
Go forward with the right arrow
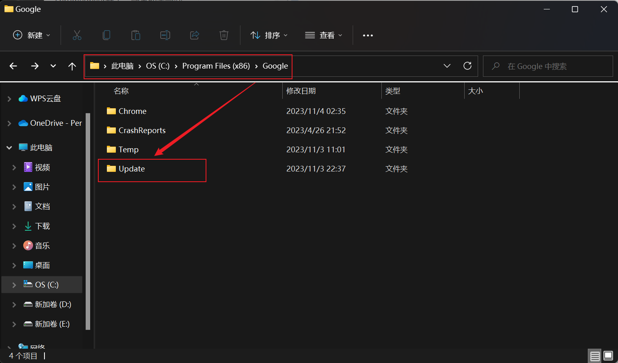point(35,66)
